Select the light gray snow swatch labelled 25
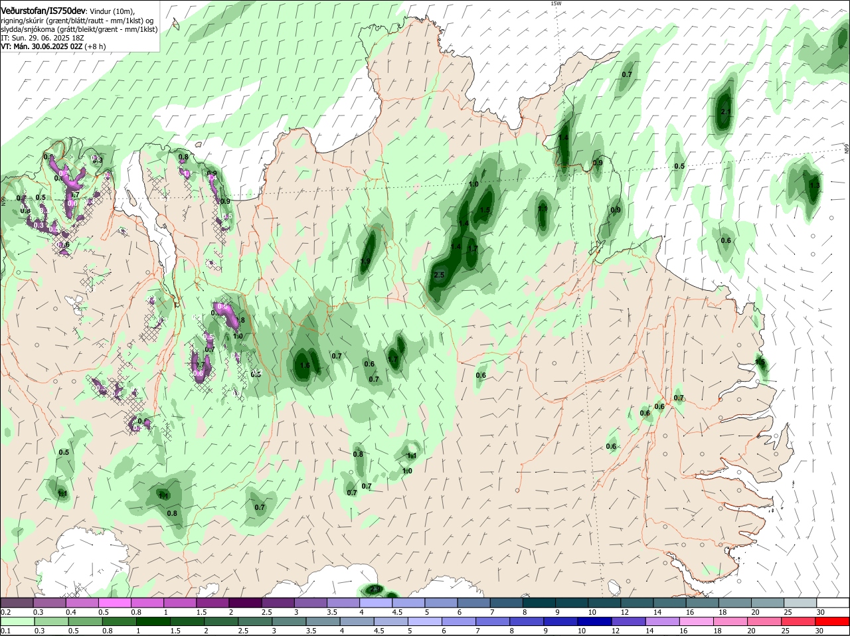The height and width of the screenshot is (636, 850). (800, 603)
